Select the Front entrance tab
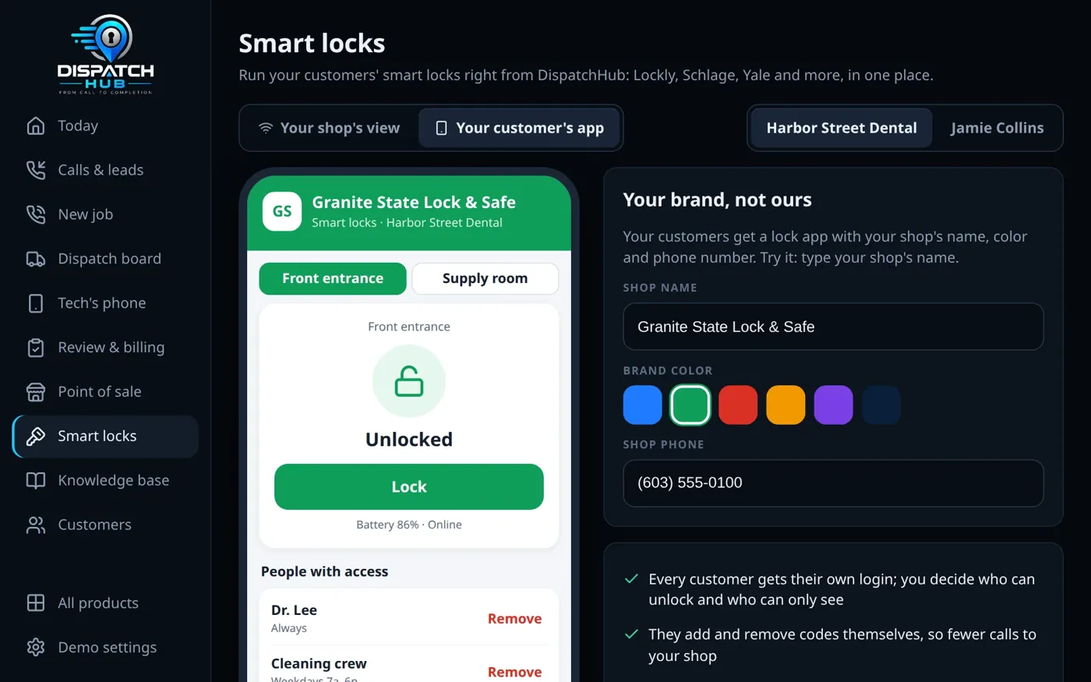Screen dimensions: 1091x682 click(333, 278)
